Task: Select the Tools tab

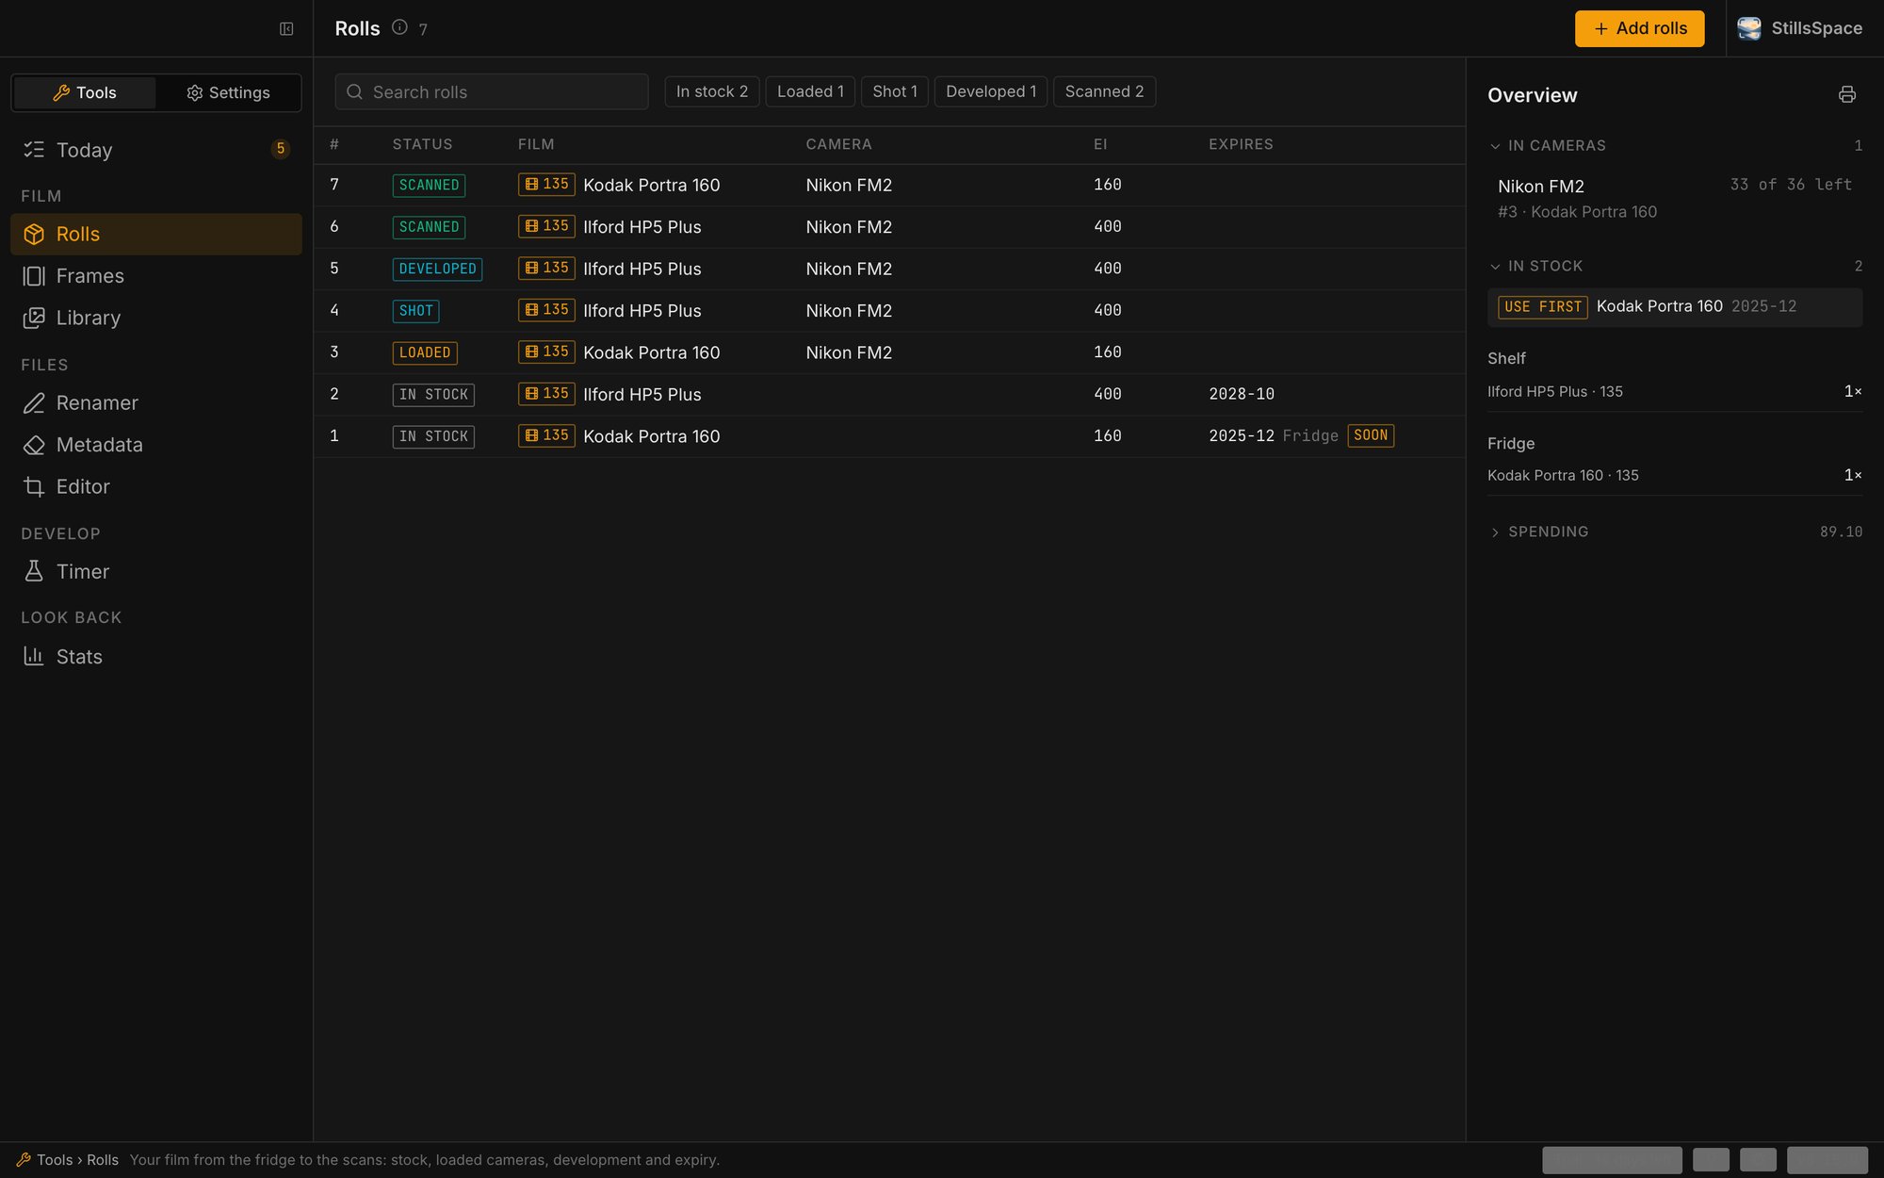Action: pyautogui.click(x=85, y=92)
